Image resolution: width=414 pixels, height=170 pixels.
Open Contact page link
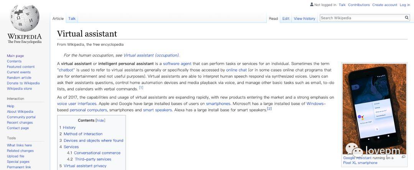tap(18, 128)
